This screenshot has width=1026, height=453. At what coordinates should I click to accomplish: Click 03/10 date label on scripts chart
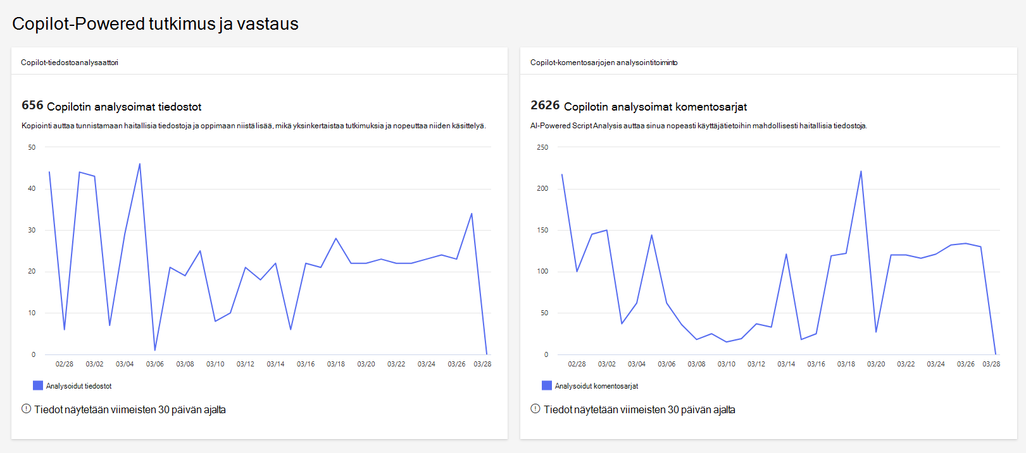coord(726,364)
